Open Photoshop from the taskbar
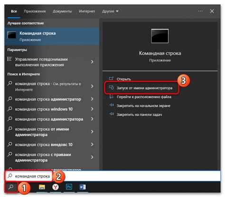 pos(69,187)
